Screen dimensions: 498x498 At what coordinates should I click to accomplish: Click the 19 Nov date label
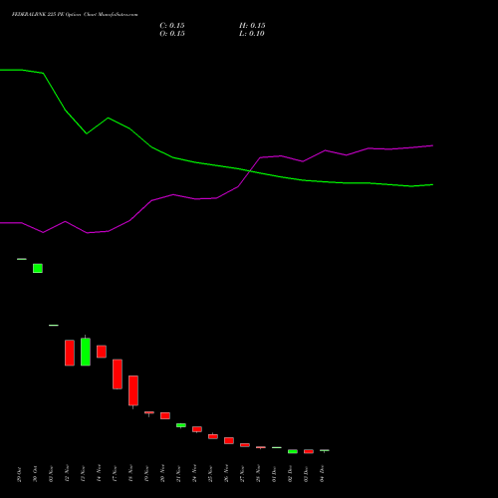pos(146,474)
